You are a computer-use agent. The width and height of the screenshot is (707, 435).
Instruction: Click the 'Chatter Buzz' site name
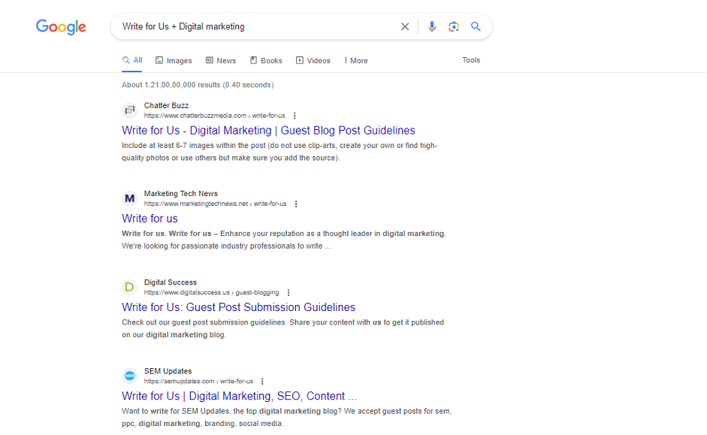(x=166, y=105)
